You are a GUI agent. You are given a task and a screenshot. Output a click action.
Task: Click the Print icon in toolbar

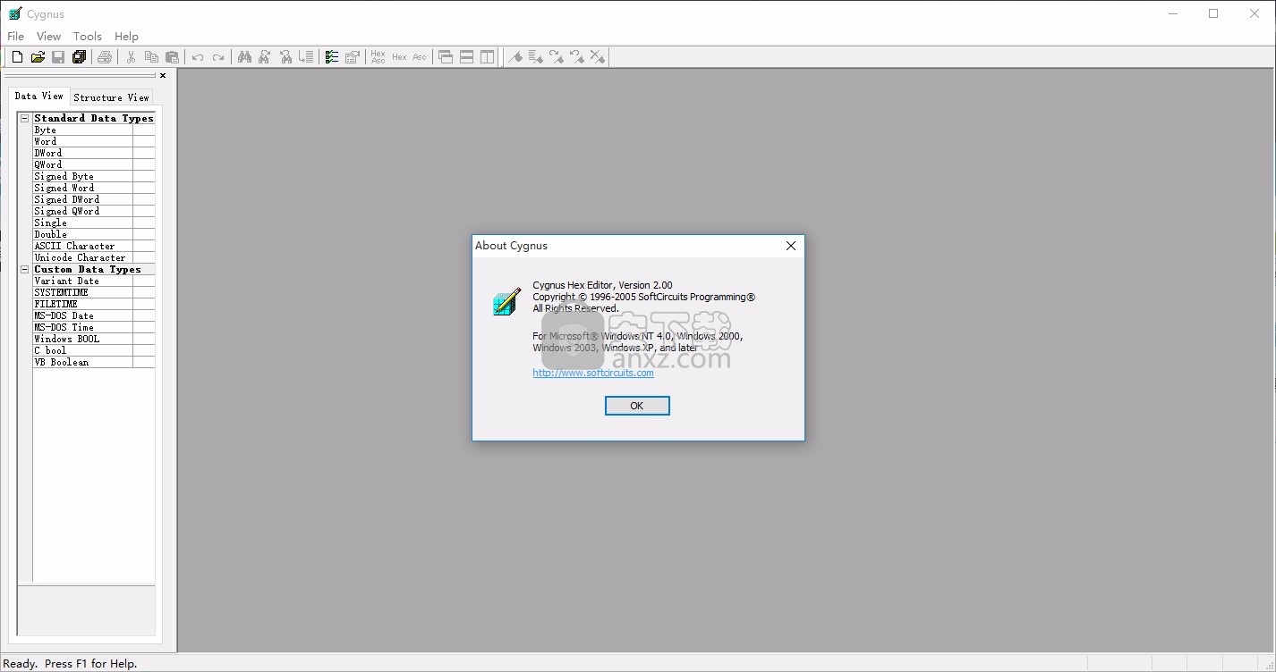click(105, 57)
